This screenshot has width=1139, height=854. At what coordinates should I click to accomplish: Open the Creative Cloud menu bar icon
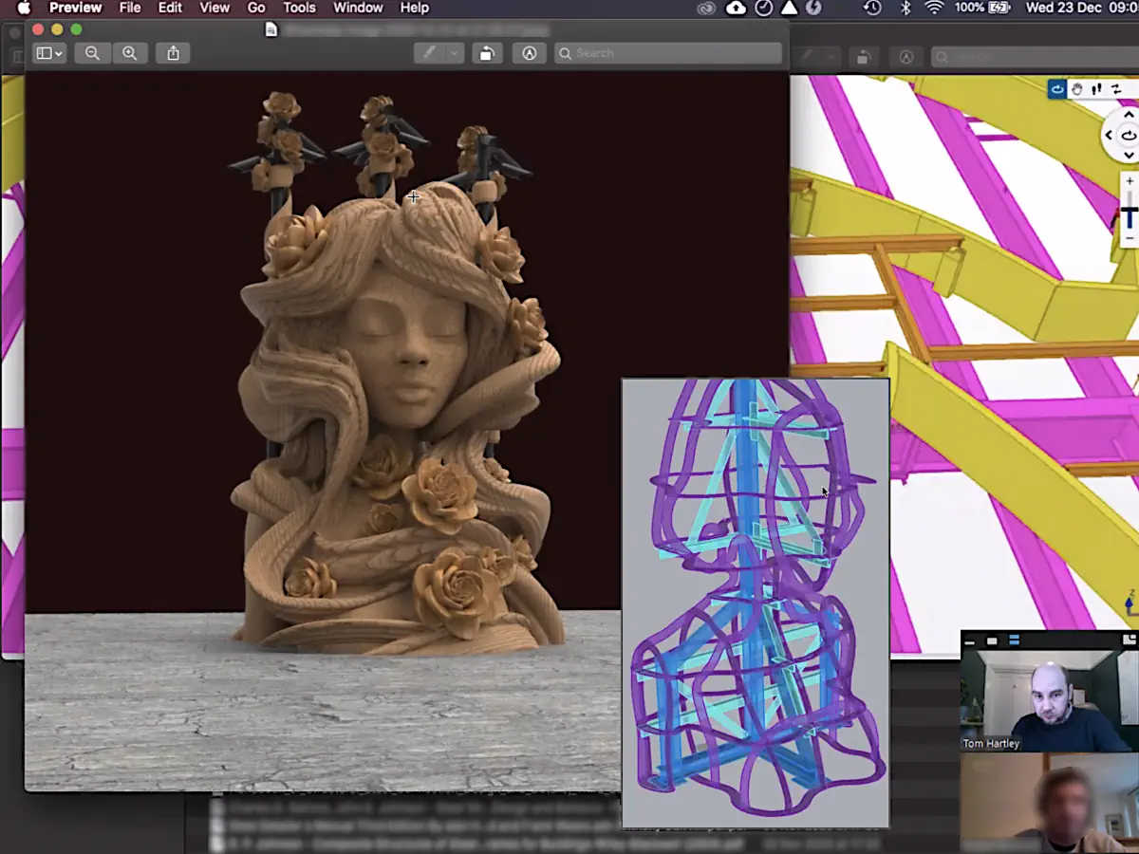coord(706,8)
